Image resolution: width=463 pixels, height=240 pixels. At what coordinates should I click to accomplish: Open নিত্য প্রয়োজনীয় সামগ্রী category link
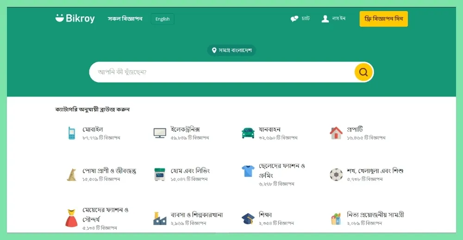(x=375, y=215)
